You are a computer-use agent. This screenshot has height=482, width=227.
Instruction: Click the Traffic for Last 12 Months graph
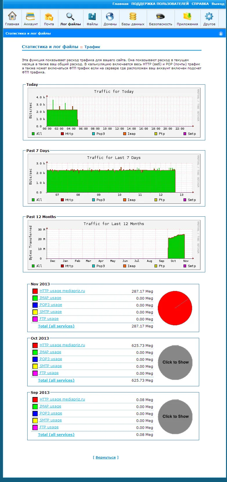(114, 245)
